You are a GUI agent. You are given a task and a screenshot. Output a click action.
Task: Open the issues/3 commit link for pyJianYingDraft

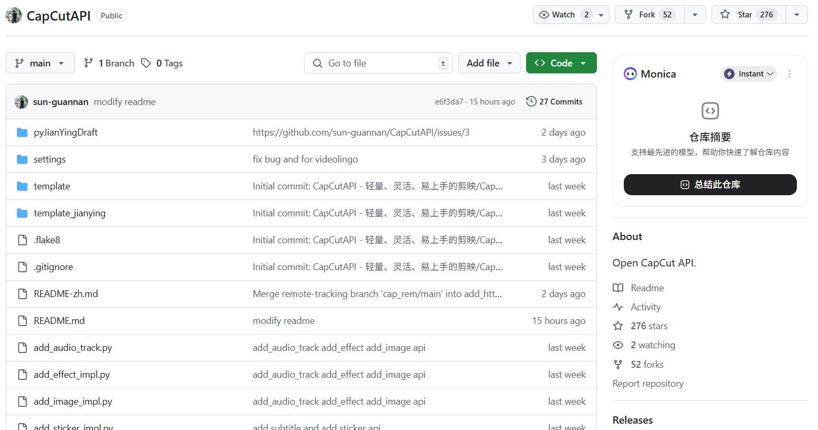click(x=361, y=132)
